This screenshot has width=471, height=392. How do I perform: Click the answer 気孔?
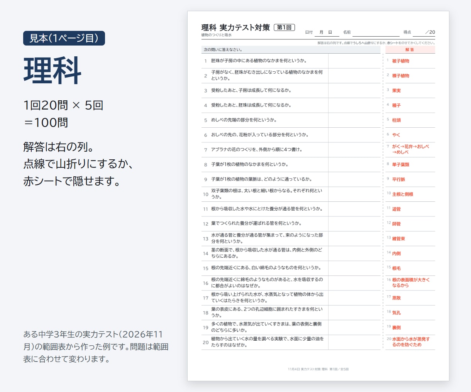point(396,313)
